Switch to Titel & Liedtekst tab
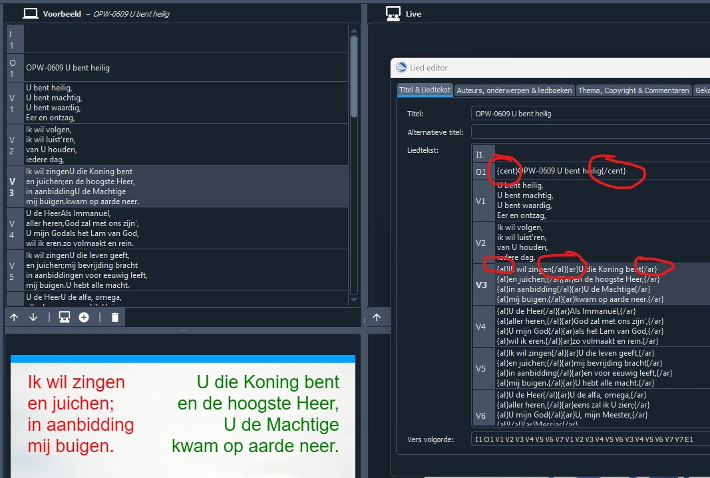The width and height of the screenshot is (710, 478). pyautogui.click(x=425, y=90)
